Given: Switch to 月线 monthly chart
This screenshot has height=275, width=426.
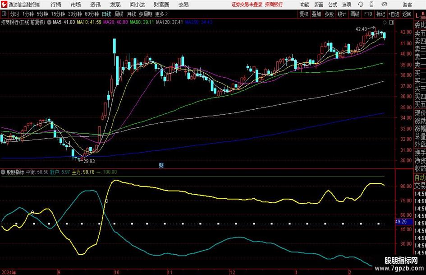Looking at the screenshot, I should tap(131, 14).
